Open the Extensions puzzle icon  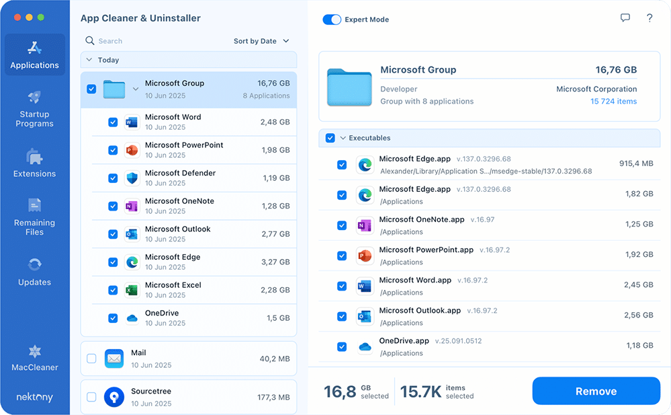(x=35, y=157)
